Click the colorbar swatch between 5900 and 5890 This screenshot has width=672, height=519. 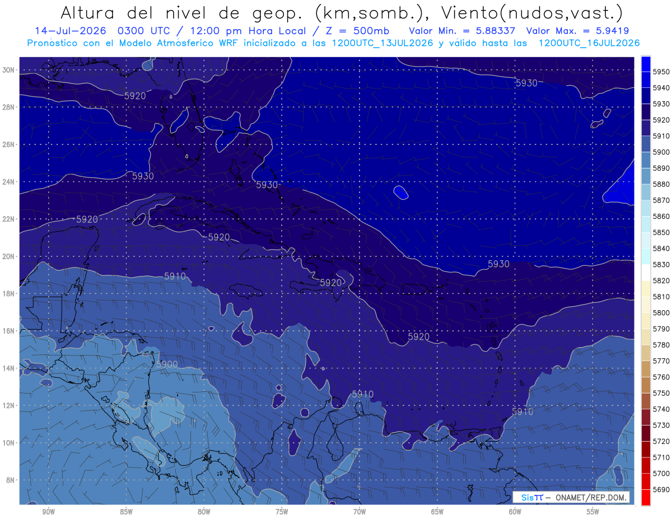pos(646,160)
